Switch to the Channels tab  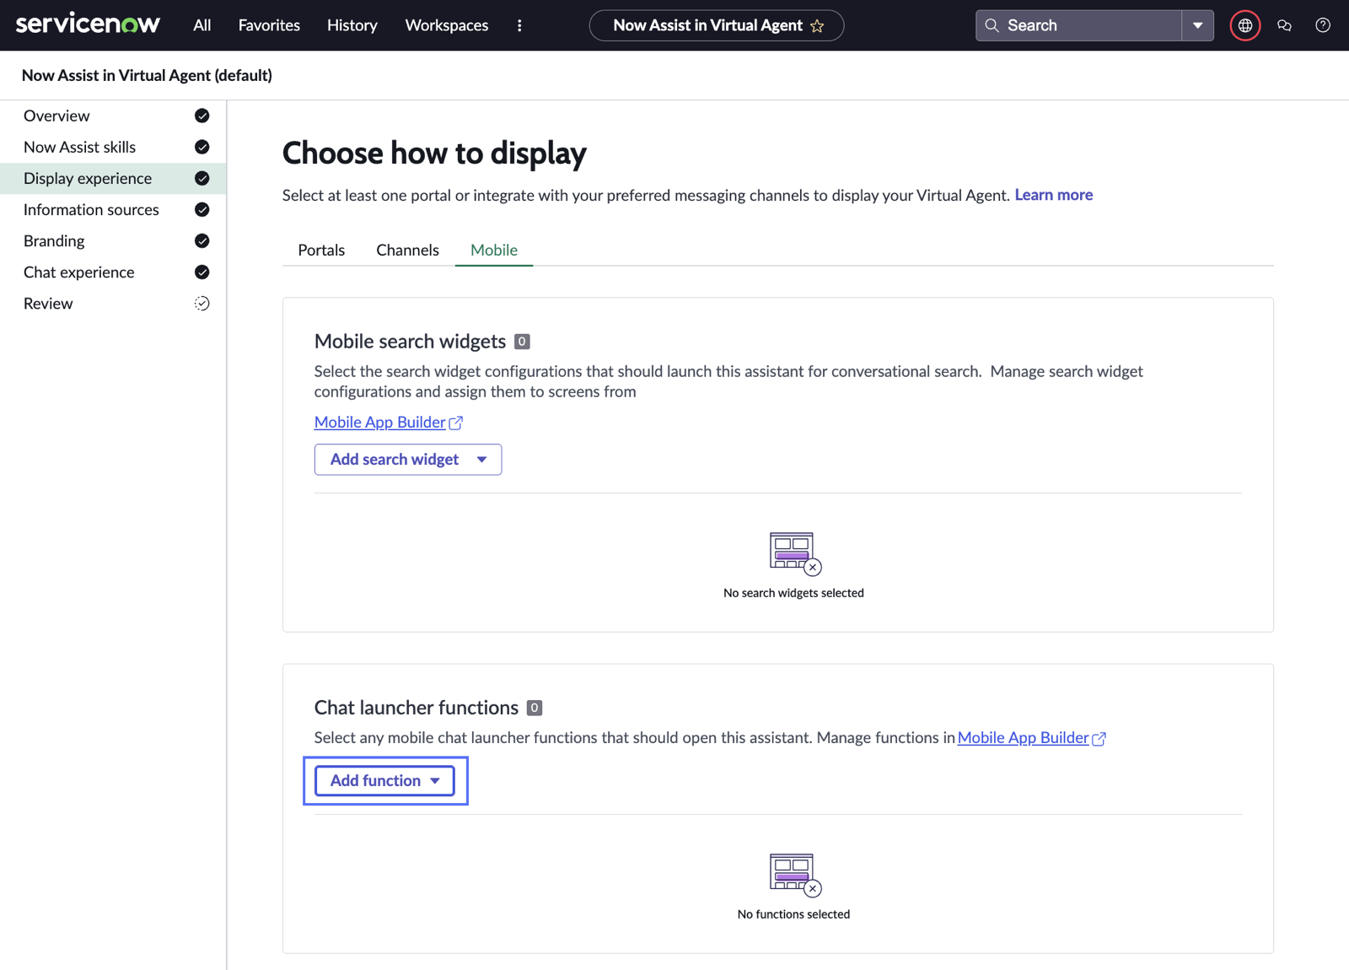click(x=407, y=250)
